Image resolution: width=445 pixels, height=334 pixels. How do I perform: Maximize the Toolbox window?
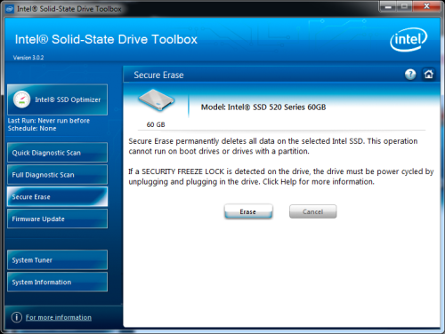405,6
